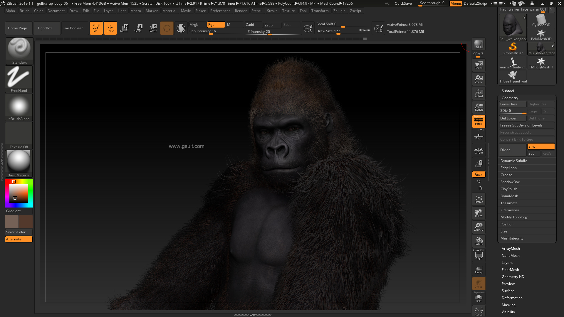Select the Scale tool in the top shelf

tap(138, 28)
